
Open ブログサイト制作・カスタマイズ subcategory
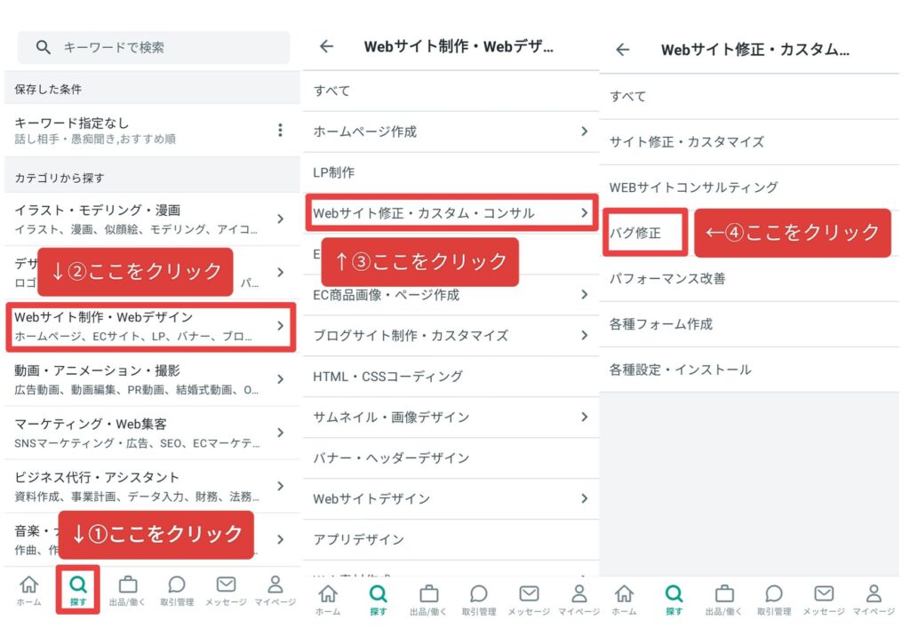(451, 336)
